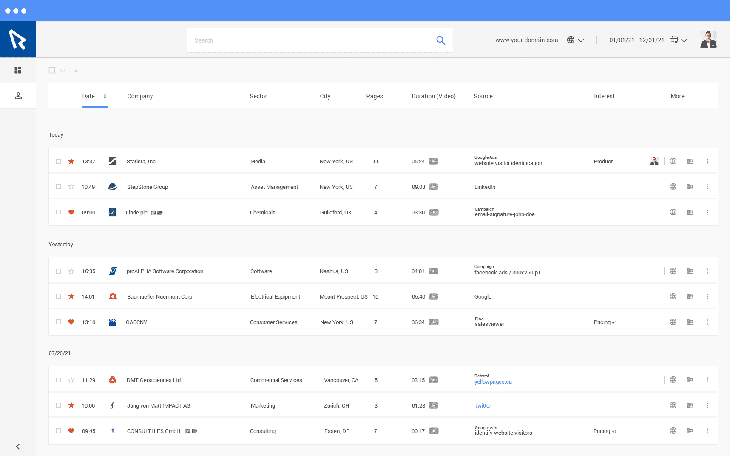Image resolution: width=730 pixels, height=456 pixels.
Task: Click assigned user avatar in Statista row
Action: 654,161
